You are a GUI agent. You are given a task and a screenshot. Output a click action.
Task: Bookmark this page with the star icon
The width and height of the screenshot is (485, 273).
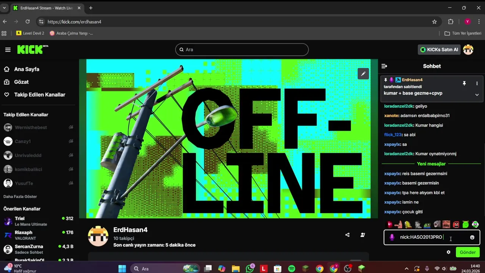[x=435, y=22]
